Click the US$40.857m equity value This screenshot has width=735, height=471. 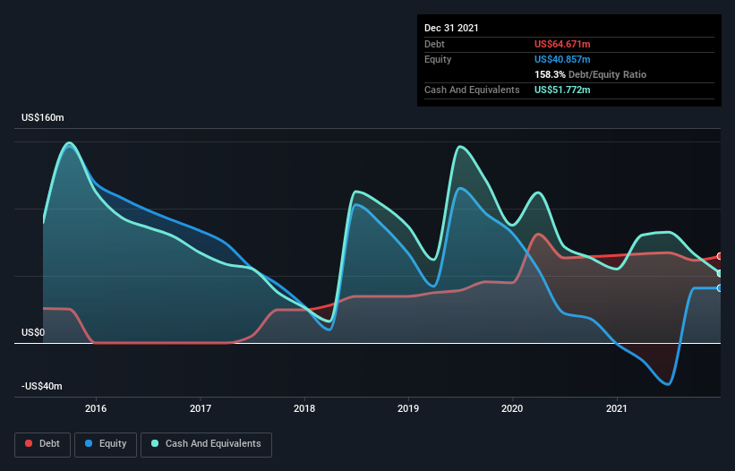coord(562,59)
